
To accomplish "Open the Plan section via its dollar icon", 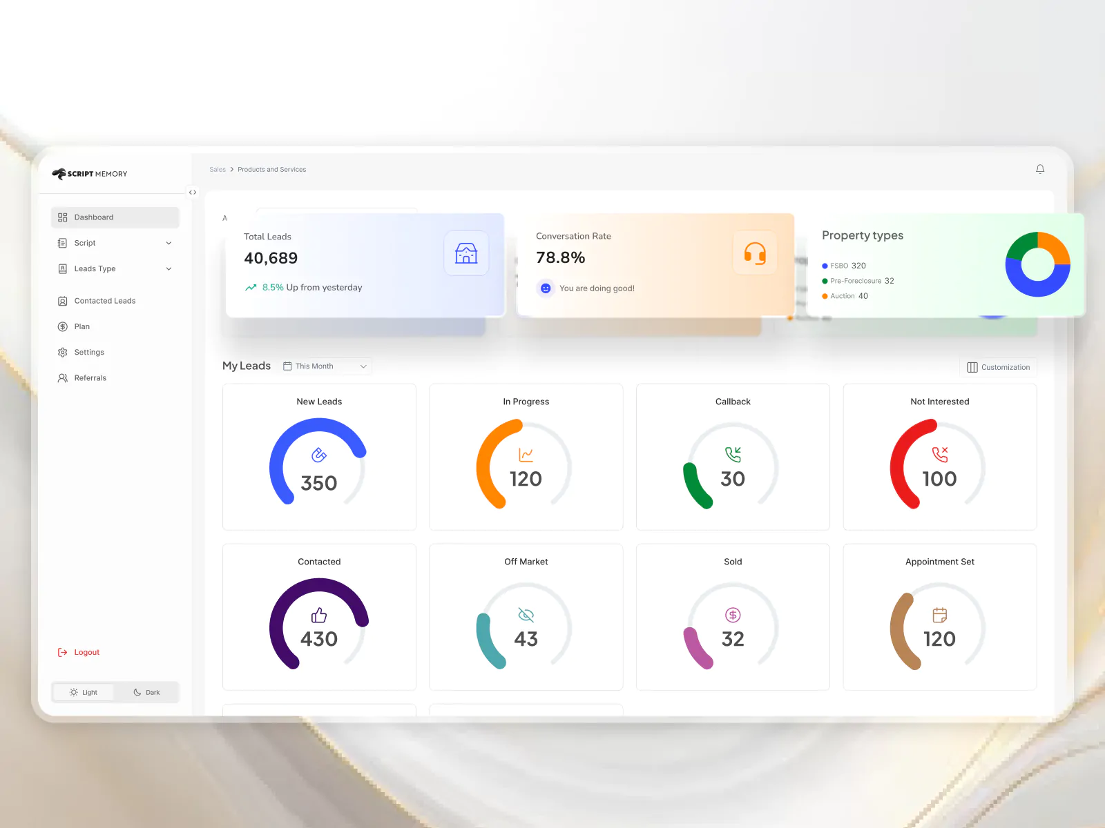I will pos(62,326).
